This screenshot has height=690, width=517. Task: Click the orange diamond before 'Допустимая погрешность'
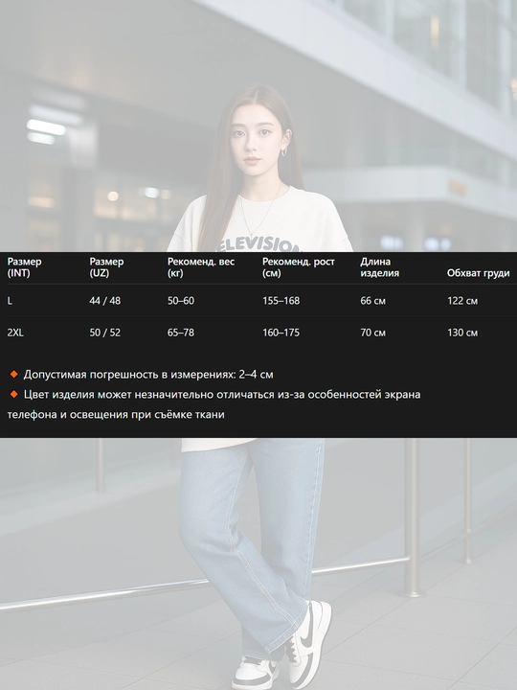pyautogui.click(x=13, y=374)
